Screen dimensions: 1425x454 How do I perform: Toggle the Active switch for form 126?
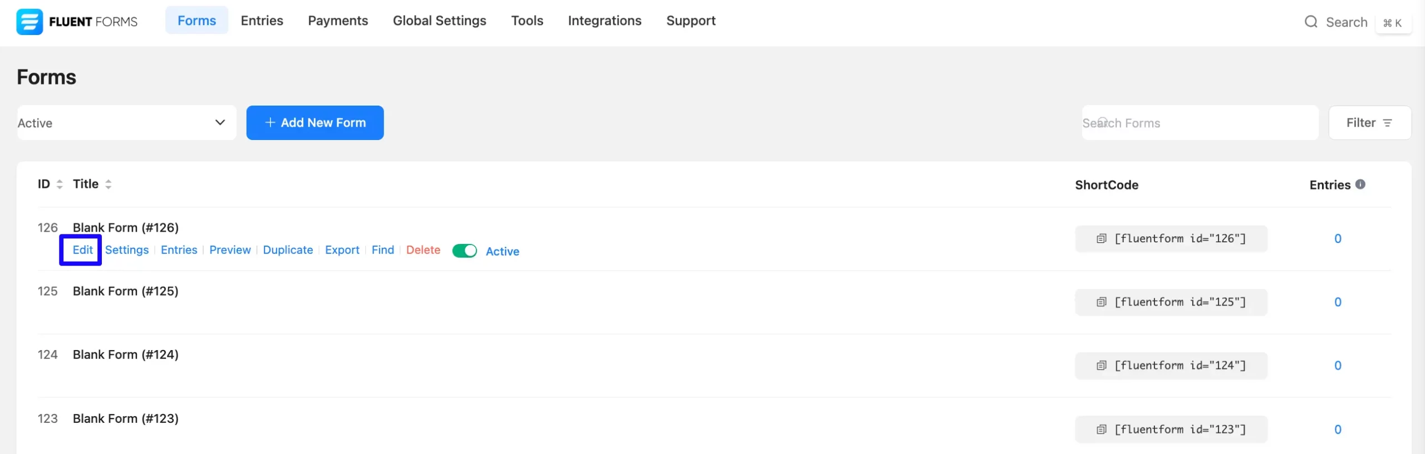(464, 251)
